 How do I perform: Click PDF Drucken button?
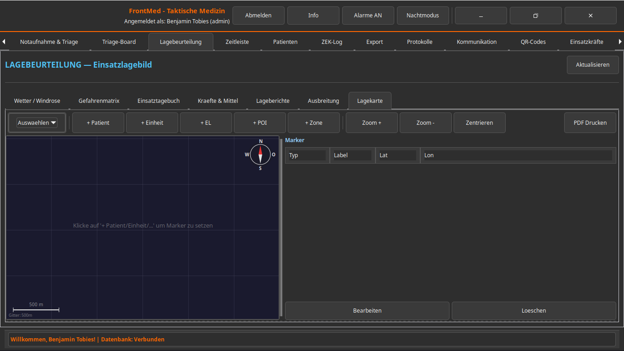point(590,122)
